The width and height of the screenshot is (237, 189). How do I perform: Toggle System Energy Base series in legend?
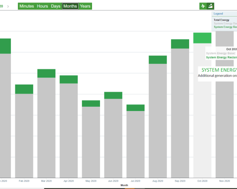click(225, 24)
